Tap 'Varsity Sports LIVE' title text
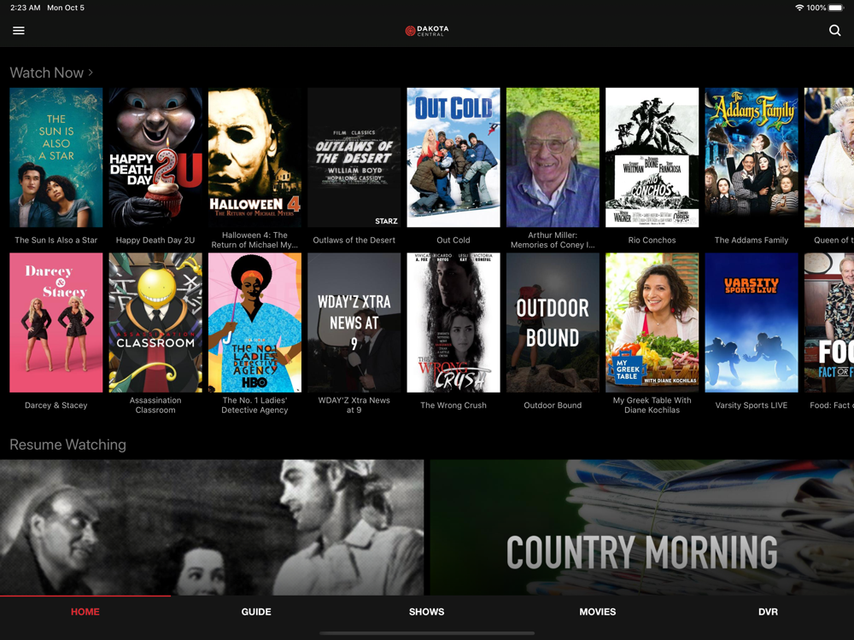The height and width of the screenshot is (640, 854). 752,404
